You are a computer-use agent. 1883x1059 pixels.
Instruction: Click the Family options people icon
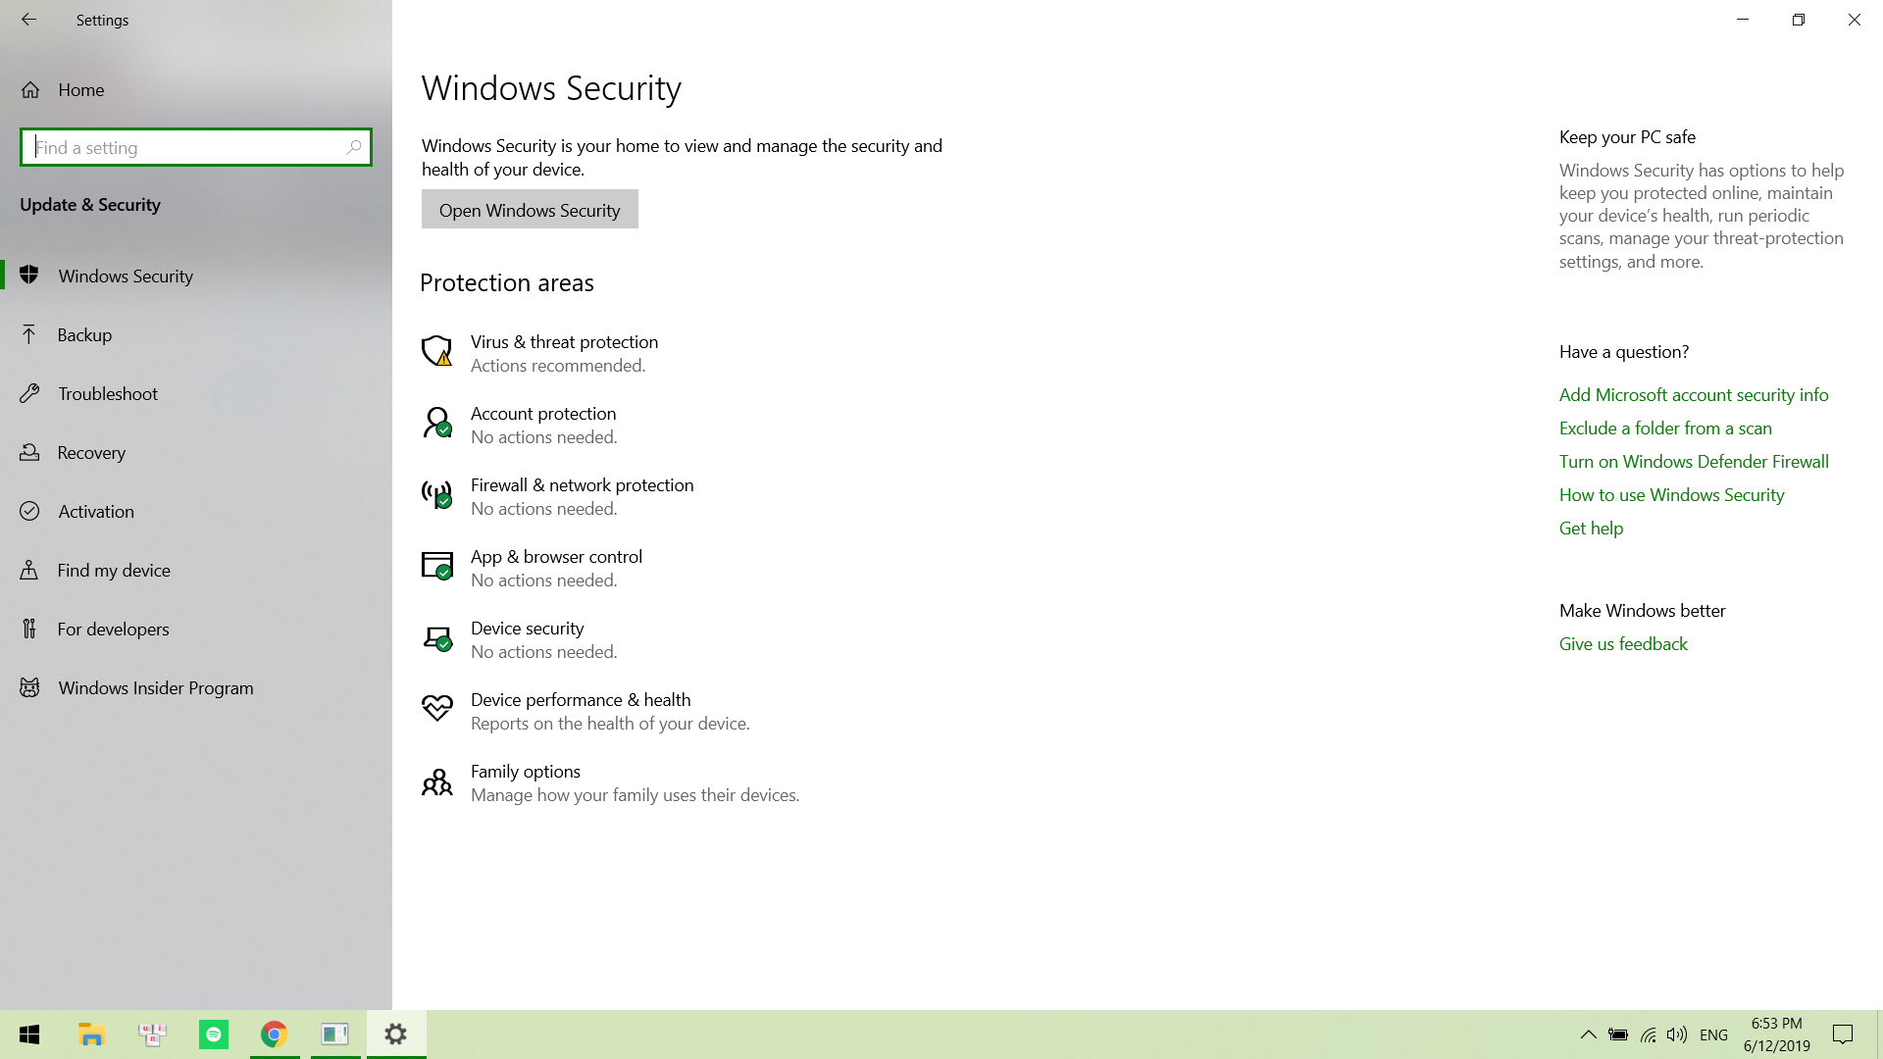tap(436, 782)
